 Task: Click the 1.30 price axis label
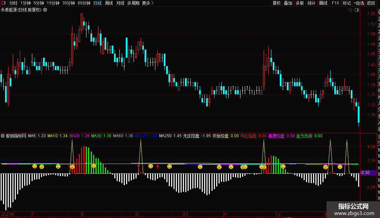(371, 115)
